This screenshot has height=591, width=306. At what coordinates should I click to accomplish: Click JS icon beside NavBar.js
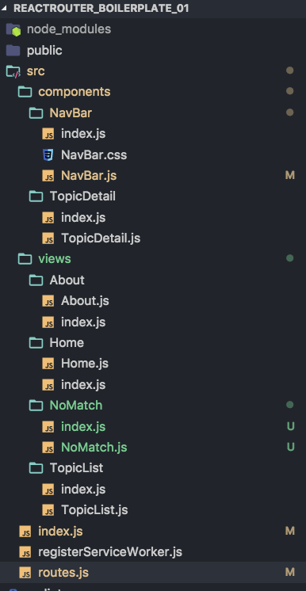(x=48, y=176)
